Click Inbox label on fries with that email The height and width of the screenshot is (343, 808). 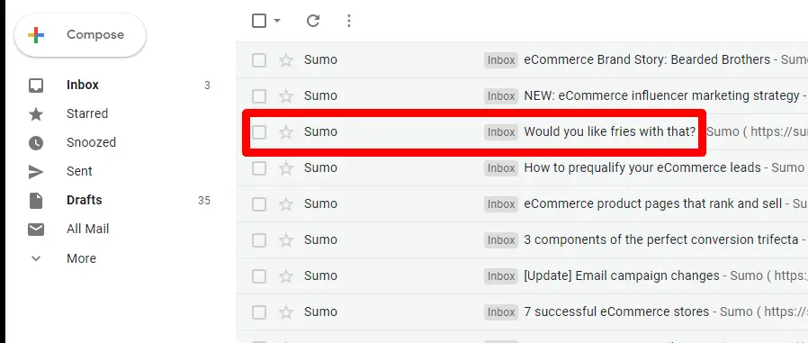point(501,132)
